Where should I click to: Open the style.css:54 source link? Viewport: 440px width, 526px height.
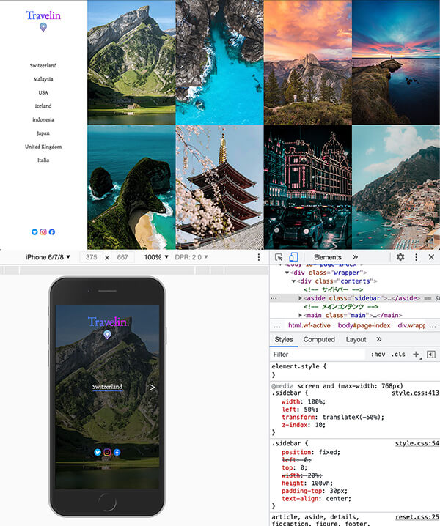417,443
